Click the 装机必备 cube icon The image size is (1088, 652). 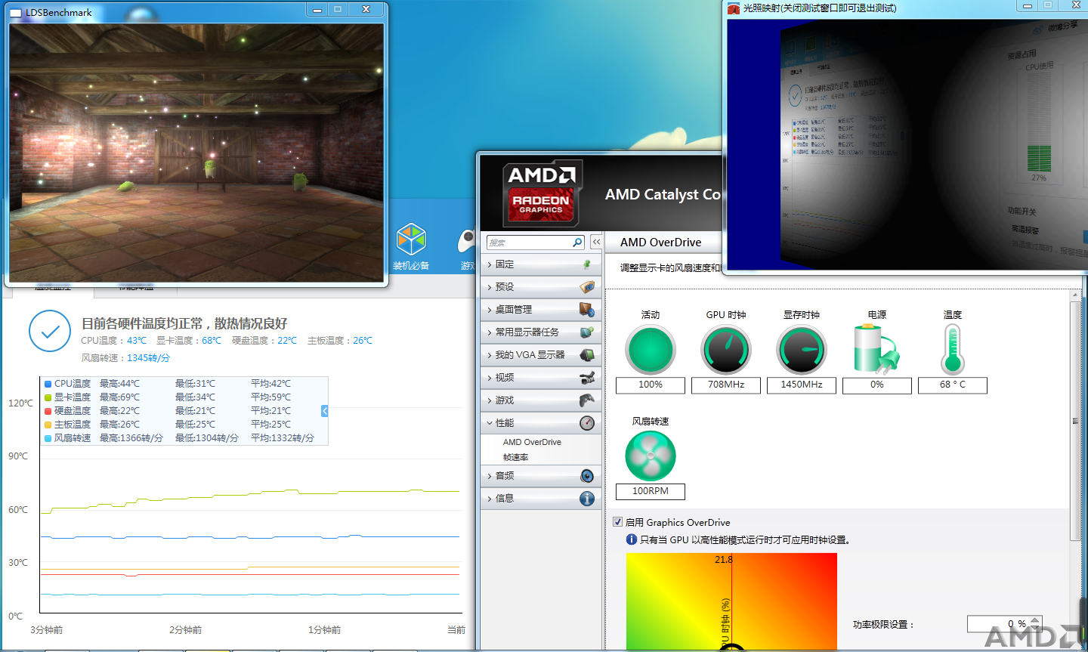pyautogui.click(x=412, y=240)
